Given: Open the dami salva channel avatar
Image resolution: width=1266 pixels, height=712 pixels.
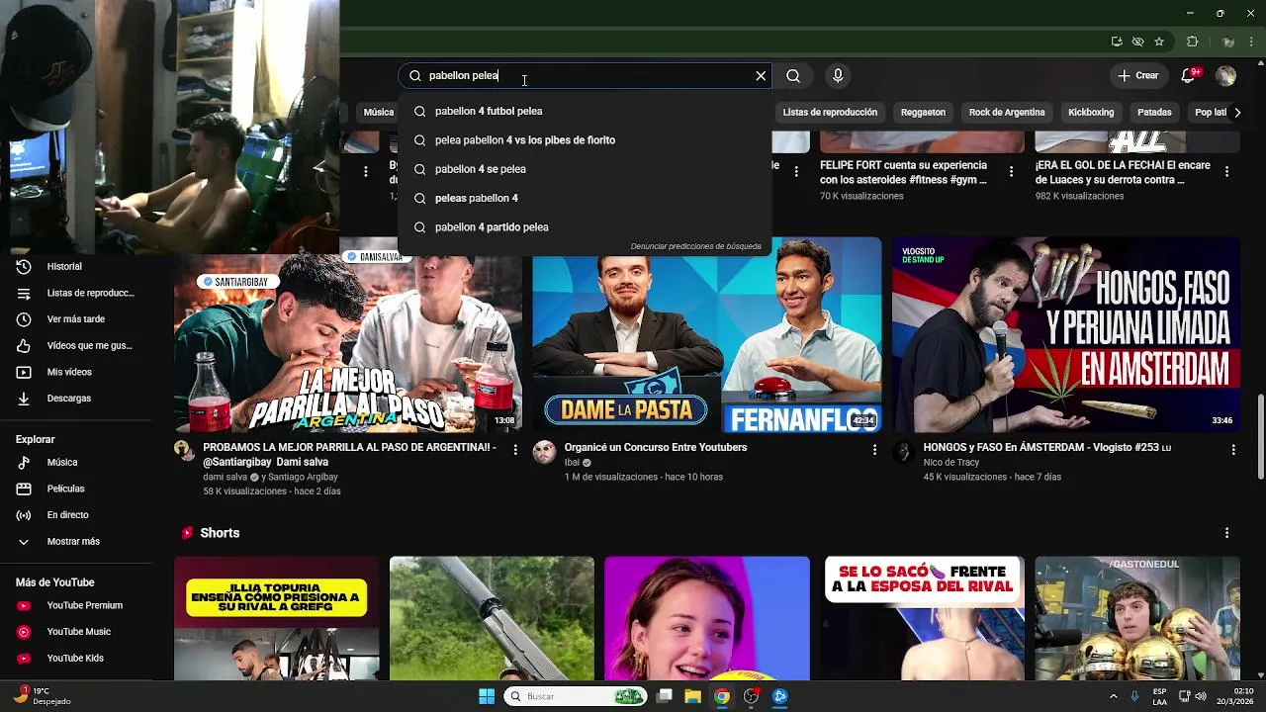Looking at the screenshot, I should click(x=184, y=451).
